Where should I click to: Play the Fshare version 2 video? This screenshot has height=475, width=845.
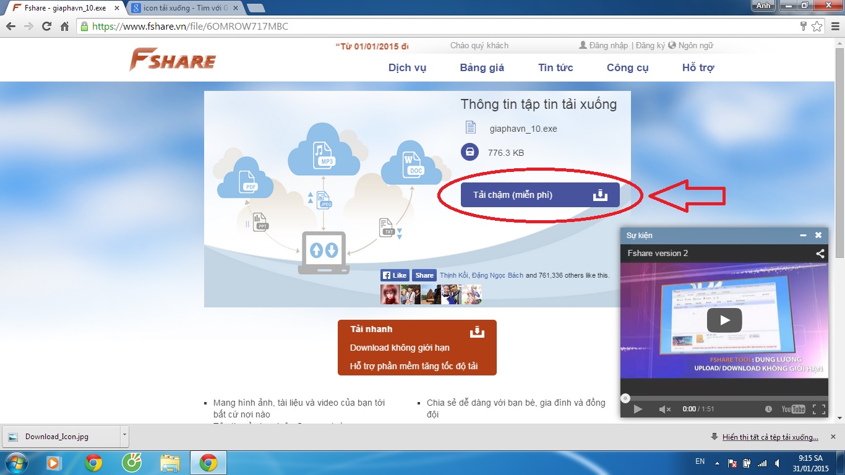click(724, 320)
